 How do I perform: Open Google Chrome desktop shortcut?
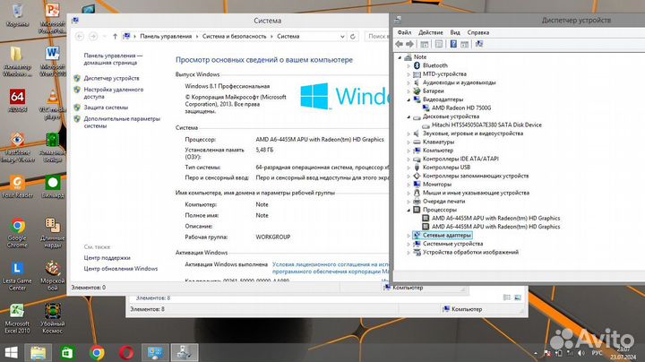point(17,229)
